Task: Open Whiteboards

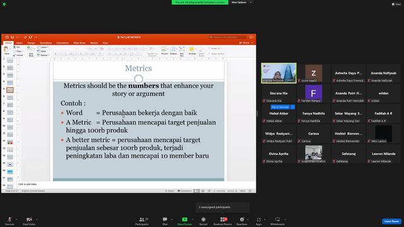Action: point(278,221)
